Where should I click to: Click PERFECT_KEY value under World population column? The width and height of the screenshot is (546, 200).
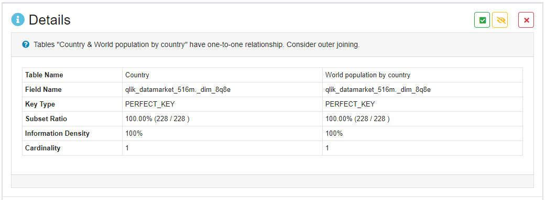(350, 104)
